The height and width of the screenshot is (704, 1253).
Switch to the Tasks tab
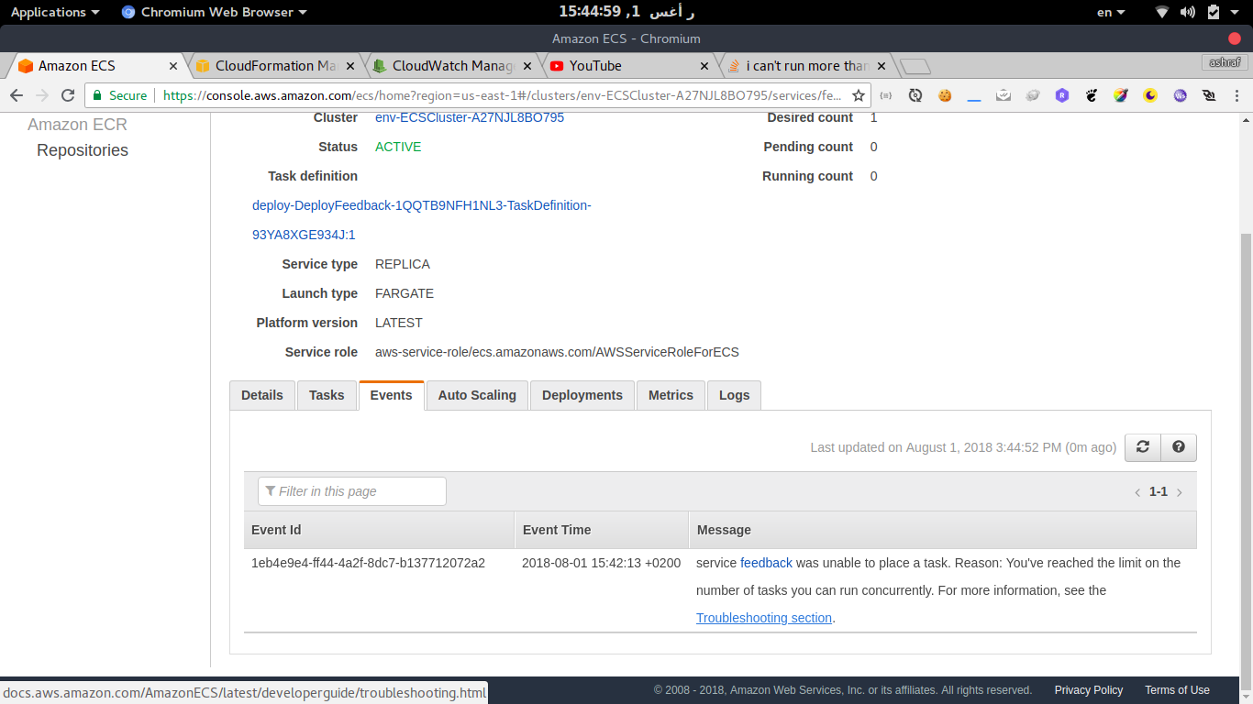327,395
